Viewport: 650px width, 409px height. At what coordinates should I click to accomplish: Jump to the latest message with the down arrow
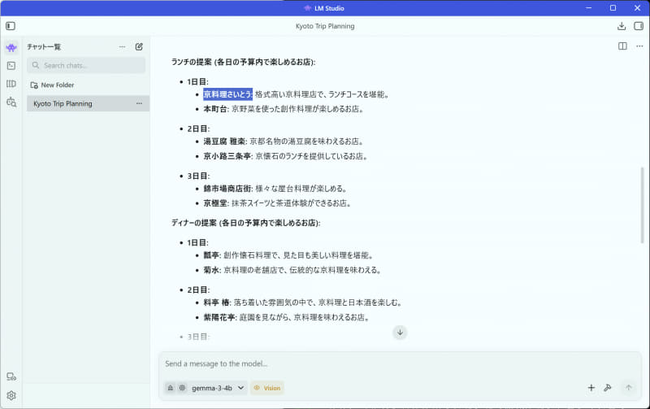(x=400, y=333)
